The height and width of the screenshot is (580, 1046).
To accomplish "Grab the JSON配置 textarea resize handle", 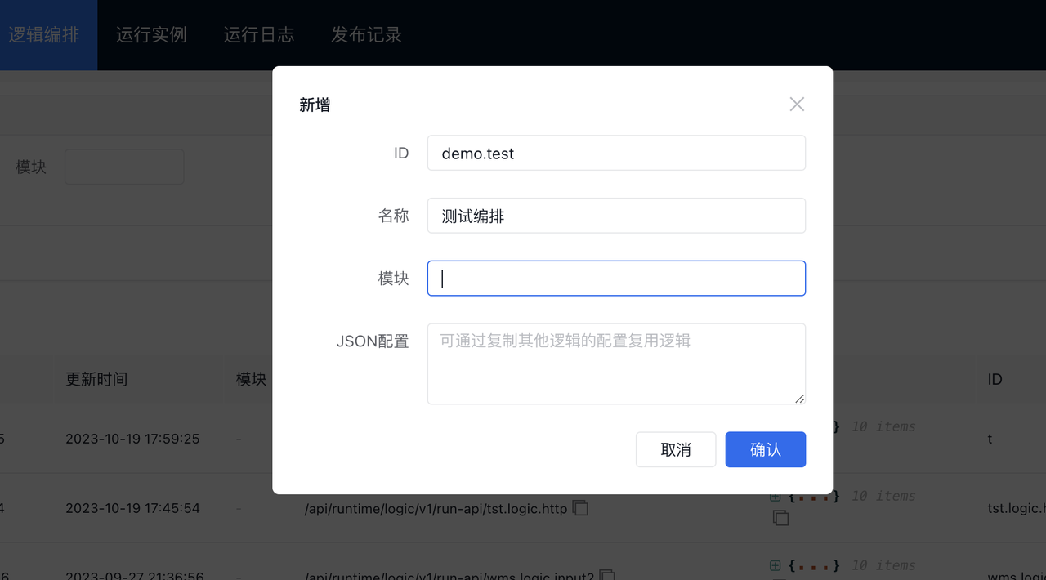I will point(800,399).
